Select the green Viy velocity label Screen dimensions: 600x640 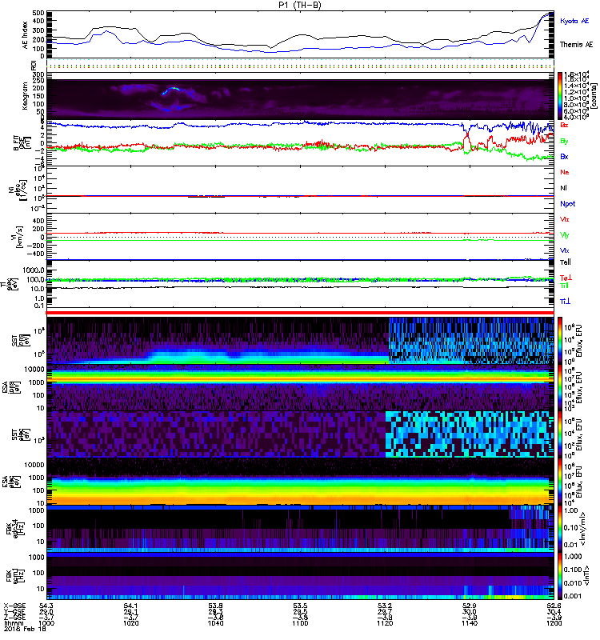click(x=565, y=234)
